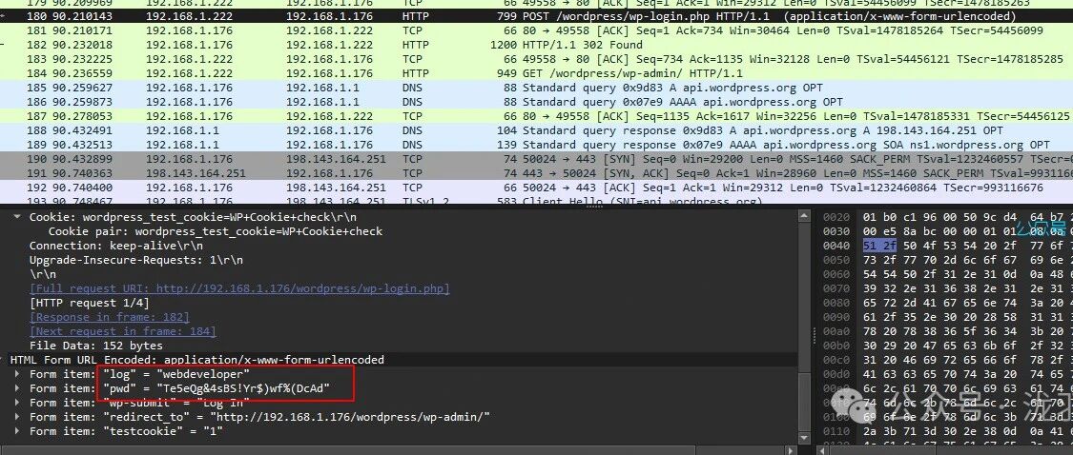The width and height of the screenshot is (1073, 455).
Task: Select the File Data: 152 bytes line
Action: pos(95,346)
